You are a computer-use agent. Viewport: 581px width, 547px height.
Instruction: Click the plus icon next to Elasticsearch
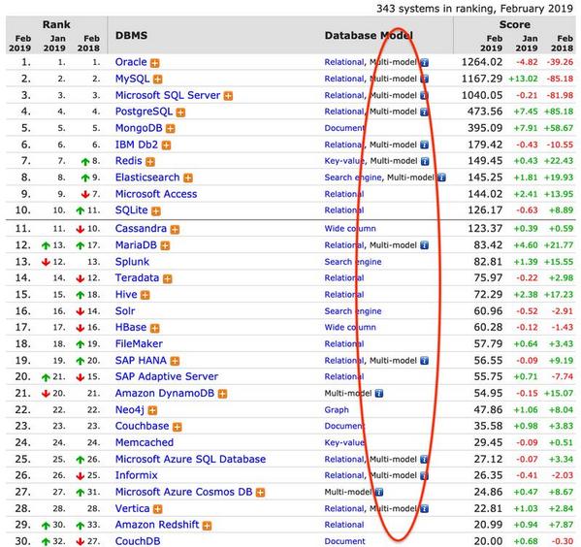(x=188, y=178)
